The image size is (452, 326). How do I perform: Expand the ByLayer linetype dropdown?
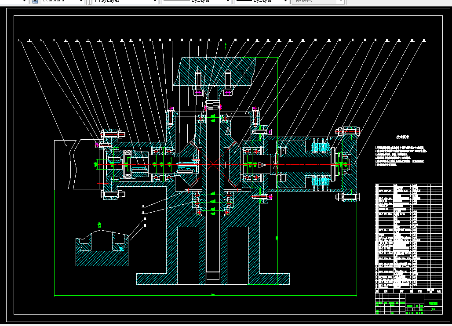[227, 1]
